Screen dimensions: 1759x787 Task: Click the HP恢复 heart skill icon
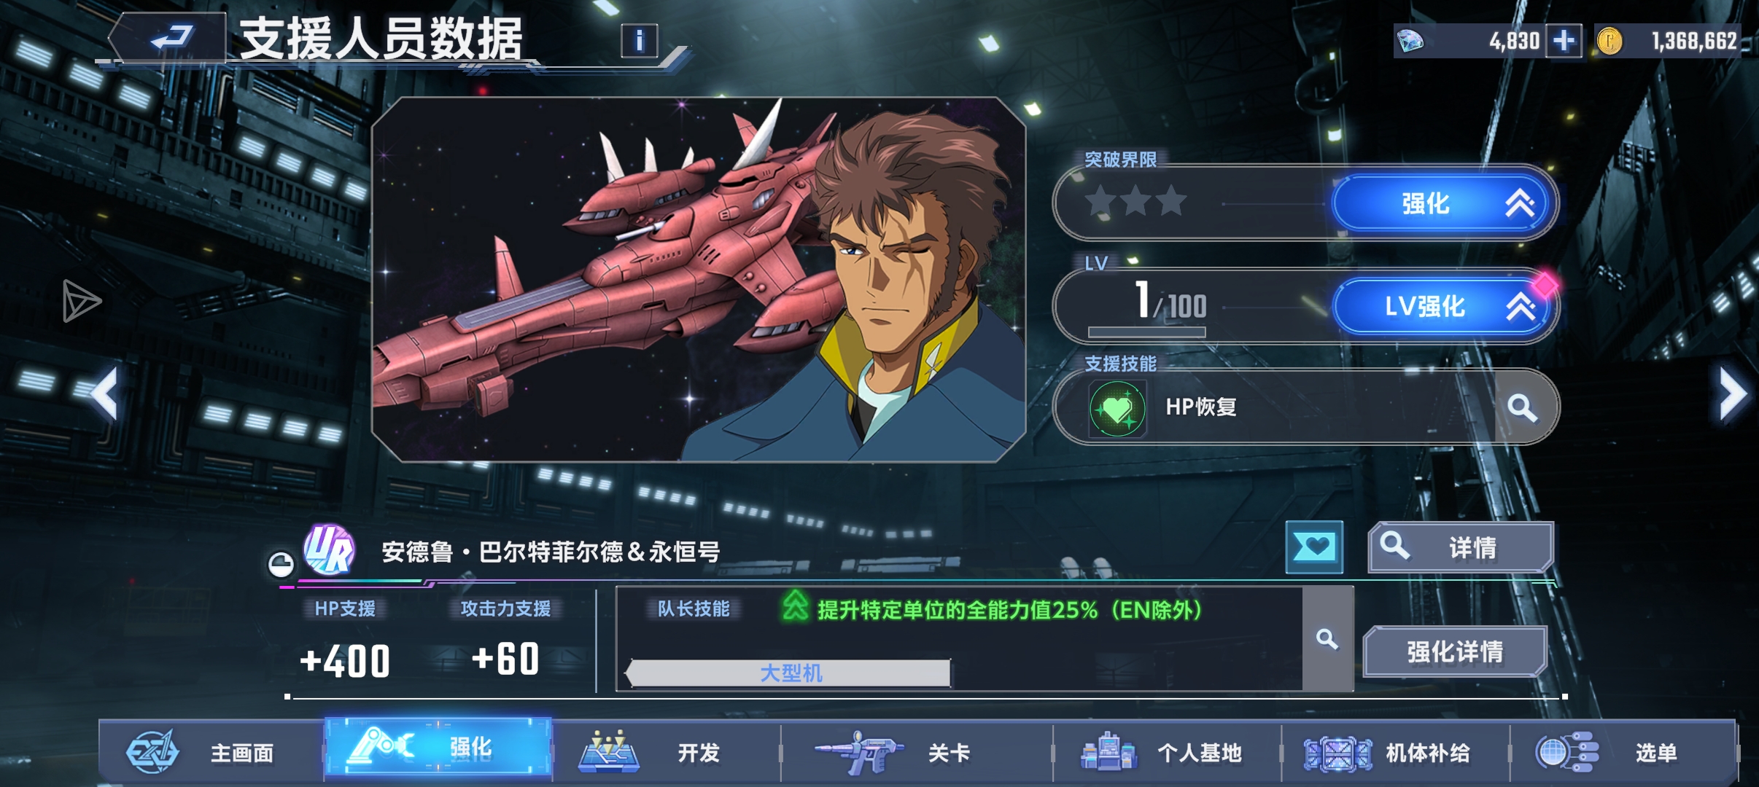tap(1117, 410)
